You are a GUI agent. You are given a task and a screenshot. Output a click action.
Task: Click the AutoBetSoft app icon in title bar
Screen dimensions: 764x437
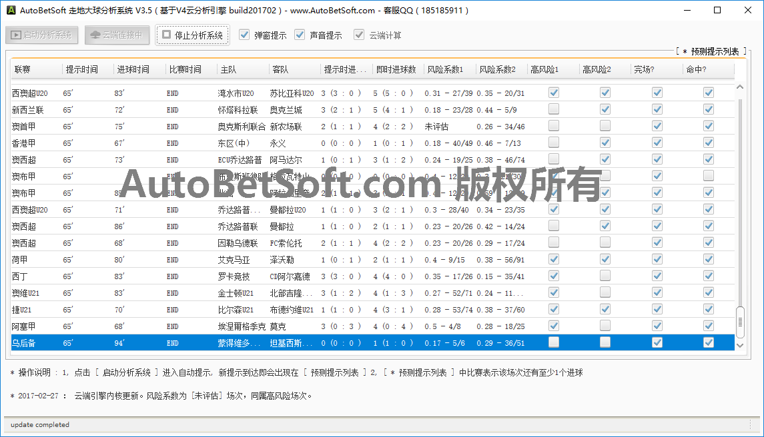click(11, 10)
